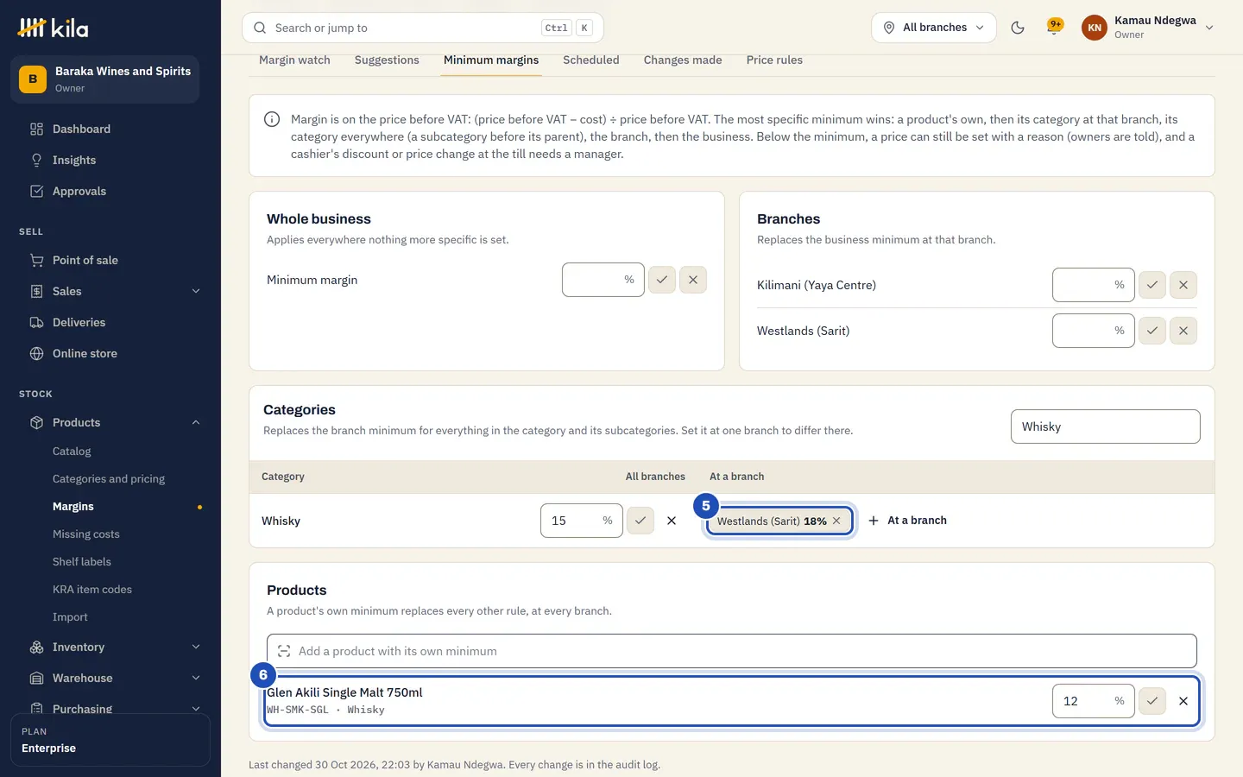This screenshot has height=777, width=1243.
Task: Confirm Whisky category 15% checkmark
Action: 640,521
